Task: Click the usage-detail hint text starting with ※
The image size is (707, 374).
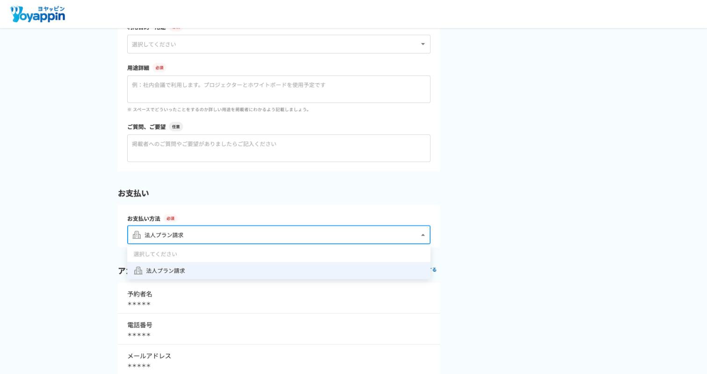Action: (218, 110)
